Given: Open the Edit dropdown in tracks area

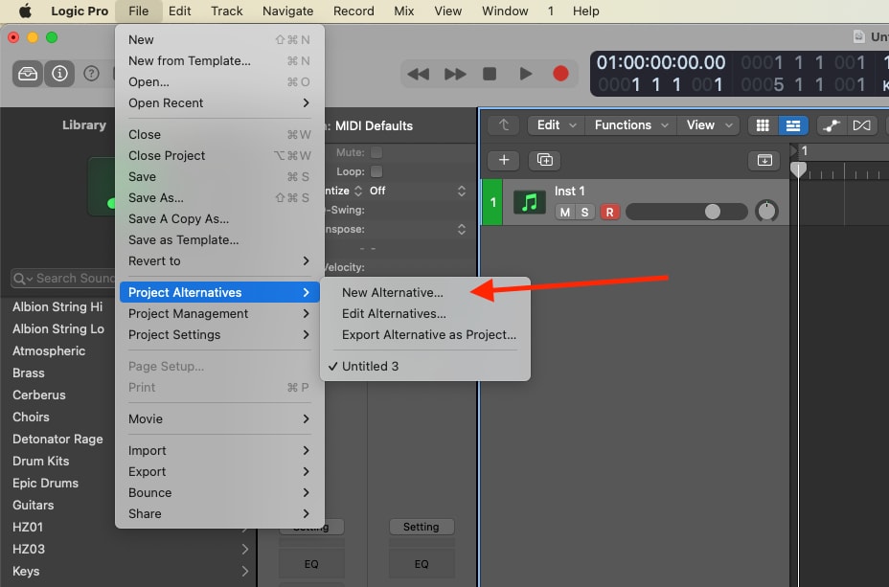Looking at the screenshot, I should [557, 125].
